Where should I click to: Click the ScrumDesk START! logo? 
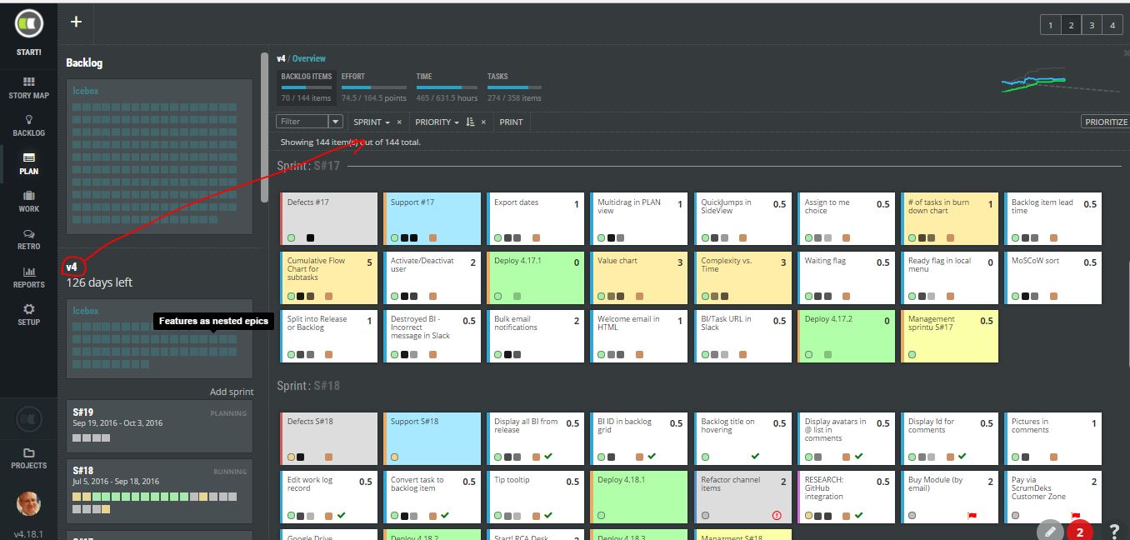click(28, 25)
